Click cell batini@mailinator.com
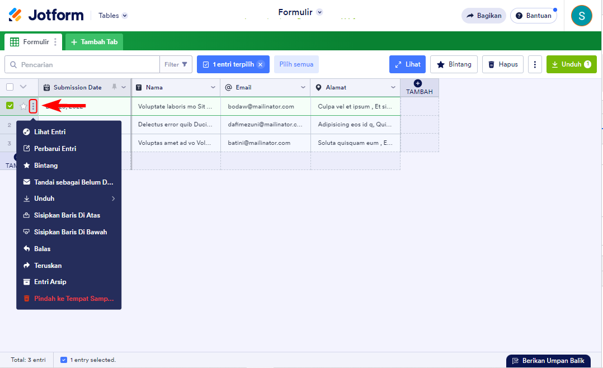The width and height of the screenshot is (603, 368). (266, 143)
